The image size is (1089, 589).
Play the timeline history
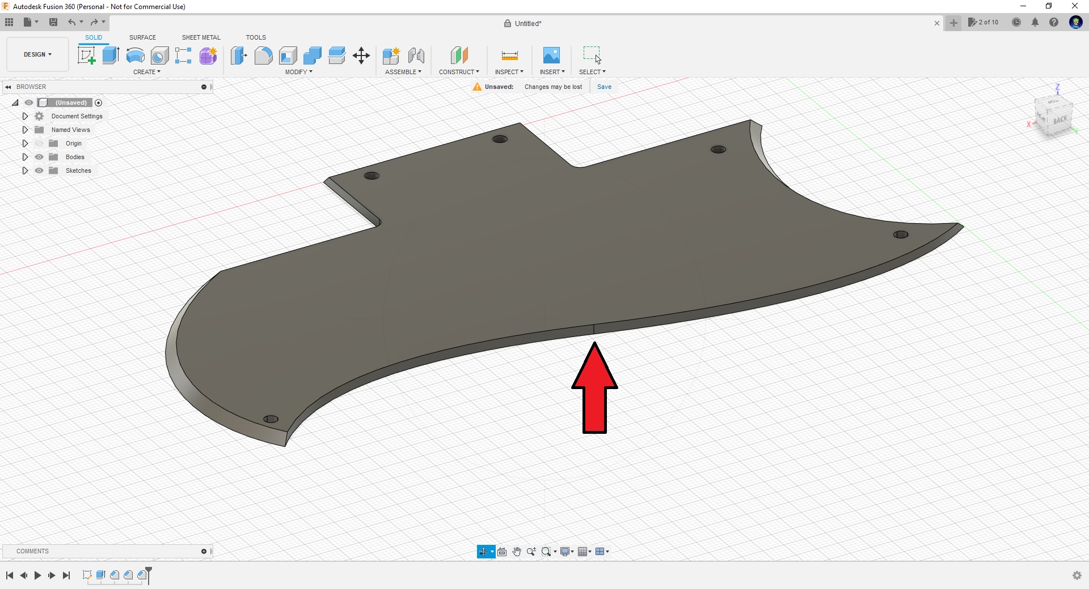pos(37,575)
